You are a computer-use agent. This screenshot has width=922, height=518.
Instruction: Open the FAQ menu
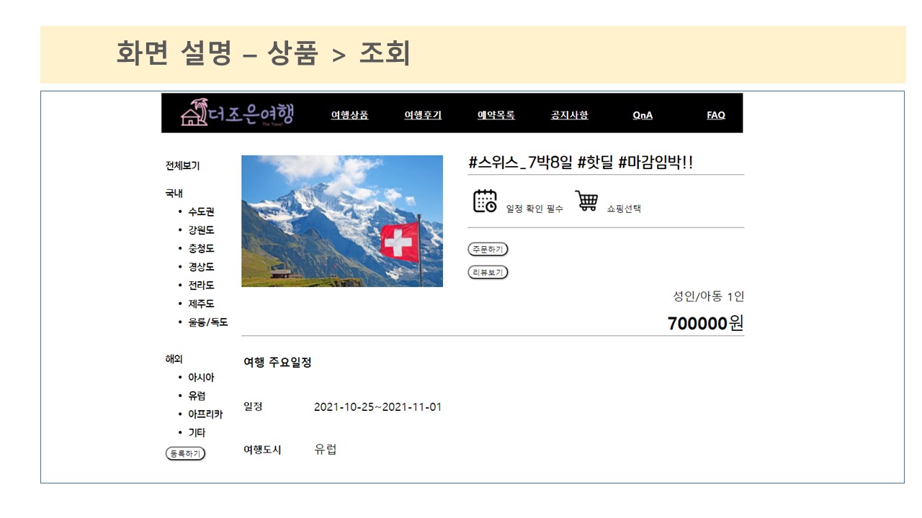716,115
